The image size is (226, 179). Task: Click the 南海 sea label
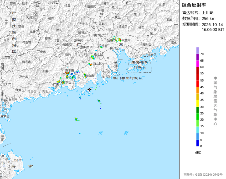coord(113,133)
